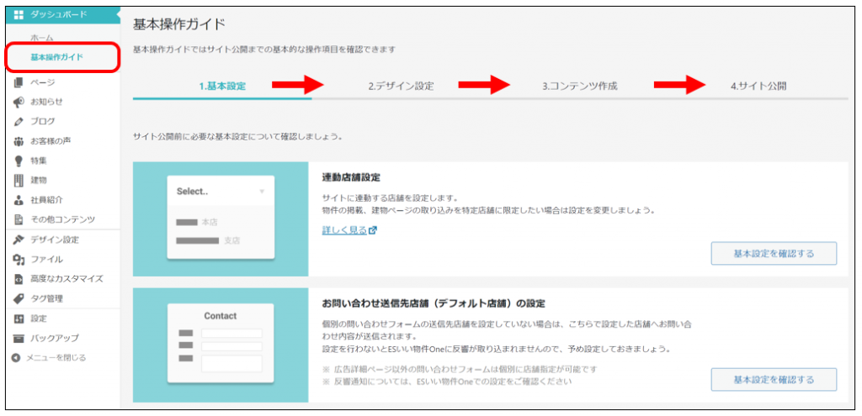862x416 pixels.
Task: Click the タグ管理 tag icon
Action: tap(19, 298)
